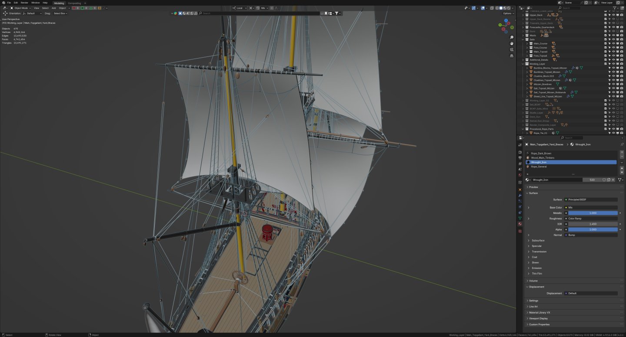The height and width of the screenshot is (337, 626).
Task: Open the Material properties tab icon
Action: [520, 224]
